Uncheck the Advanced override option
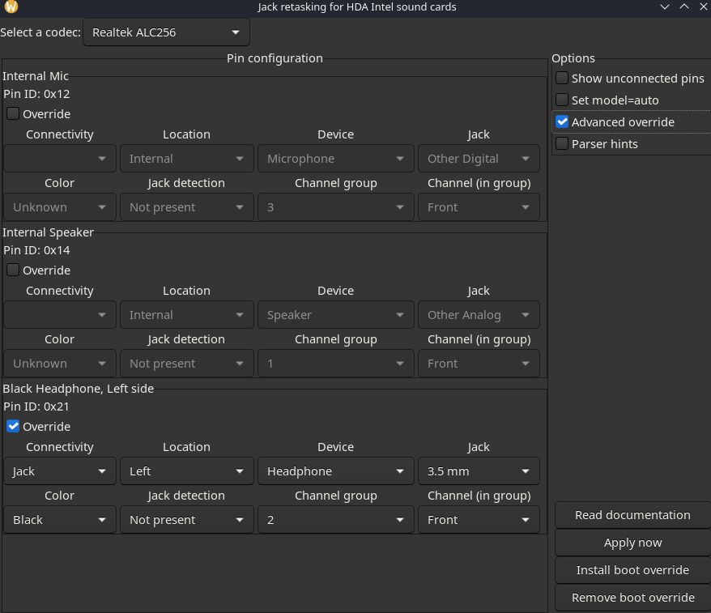 click(562, 122)
